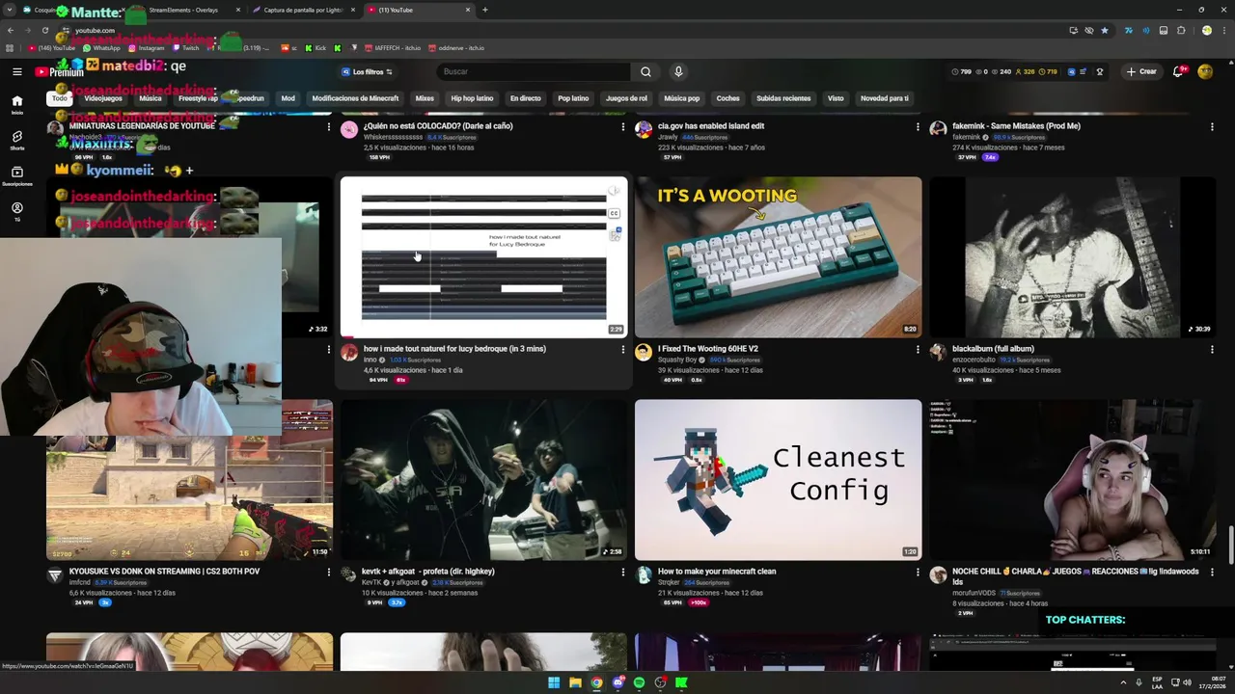Open Shorts from the sidebar
The image size is (1235, 694).
coord(16,140)
